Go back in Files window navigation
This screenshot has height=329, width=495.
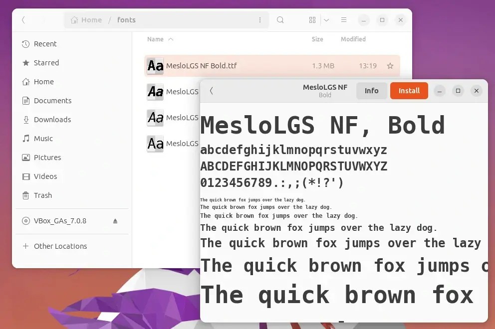tap(23, 20)
